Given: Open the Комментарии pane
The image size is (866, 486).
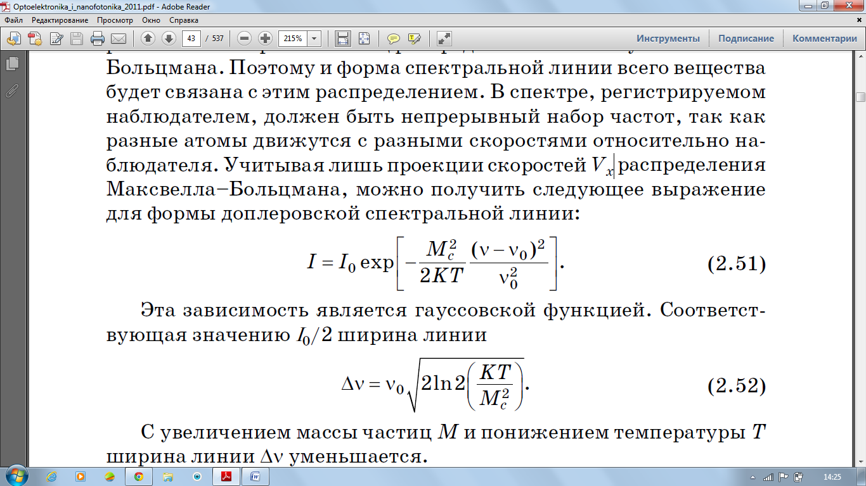Looking at the screenshot, I should point(825,39).
